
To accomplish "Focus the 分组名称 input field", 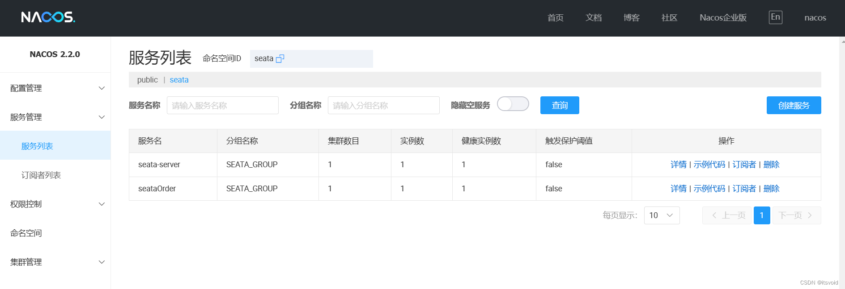I will point(384,105).
